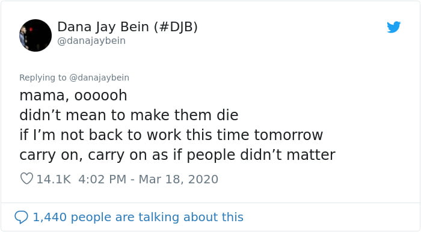Click the 14.1K likes count
Viewport: 421px width, 232px height.
(x=54, y=179)
